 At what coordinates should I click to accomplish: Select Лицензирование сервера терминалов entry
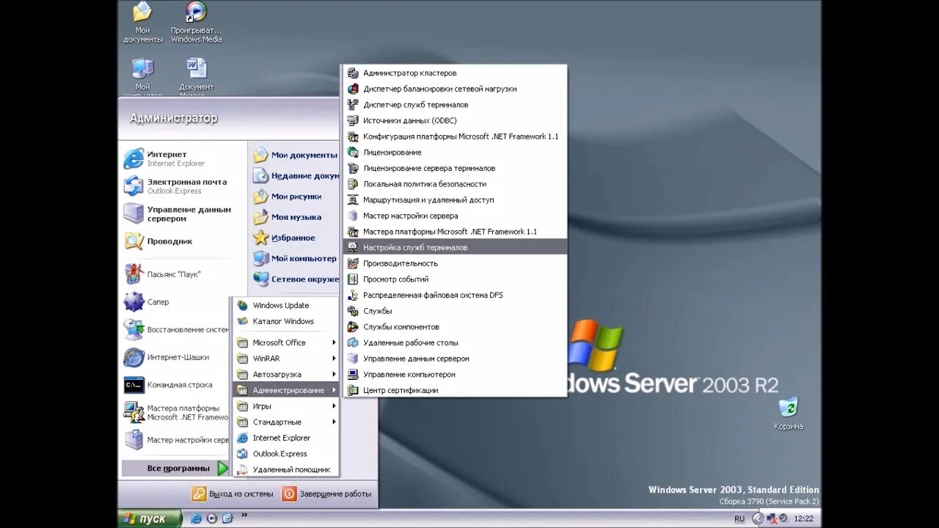(x=455, y=168)
